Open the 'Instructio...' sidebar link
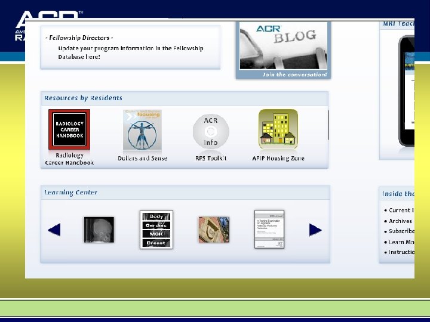430x322 pixels. [401, 252]
